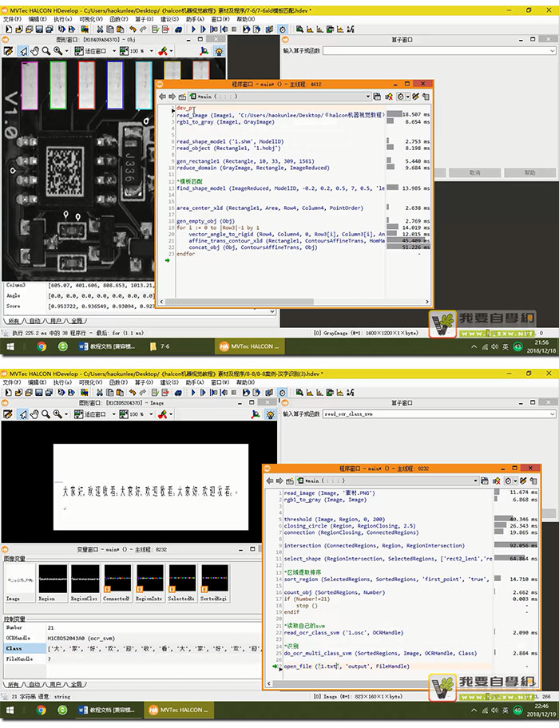Click the Redo arrow in the 8-8 HDevelop toolbar
This screenshot has height=728, width=559.
pos(142,393)
